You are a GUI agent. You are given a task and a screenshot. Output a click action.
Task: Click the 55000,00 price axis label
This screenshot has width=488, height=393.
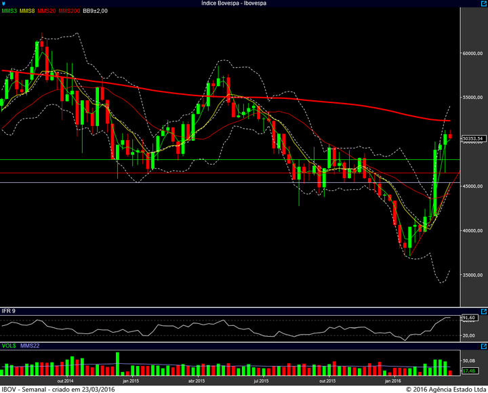tap(472, 98)
